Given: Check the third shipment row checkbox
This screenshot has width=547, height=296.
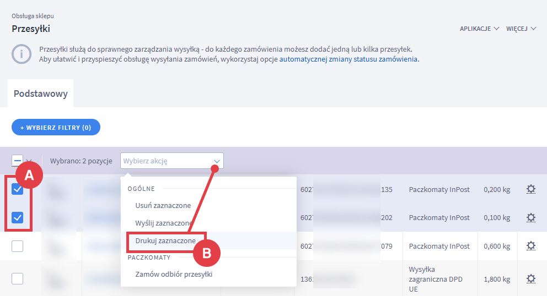Looking at the screenshot, I should click(18, 246).
